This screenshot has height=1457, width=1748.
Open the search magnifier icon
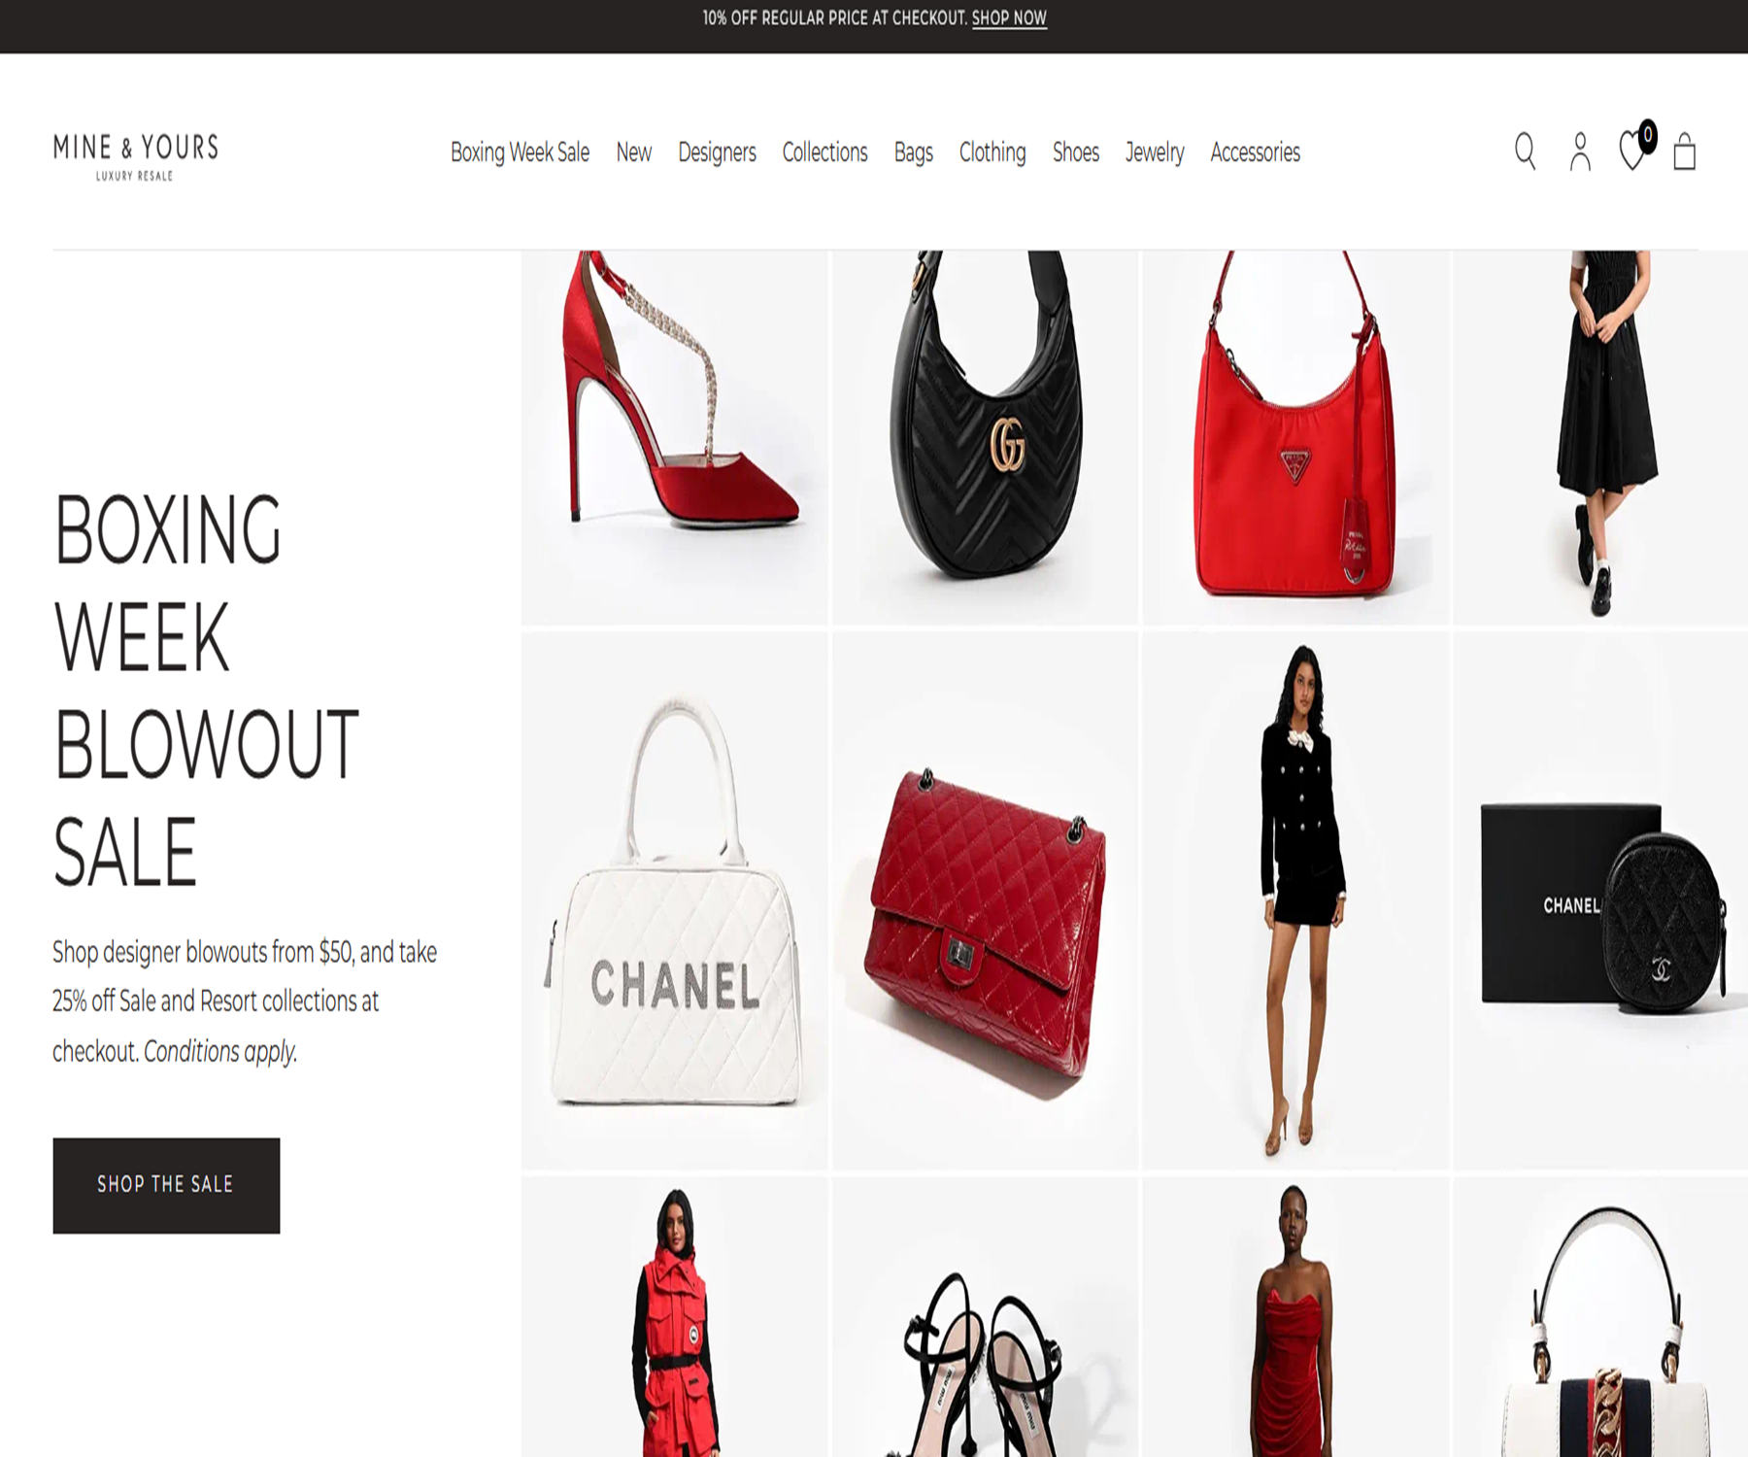(x=1525, y=152)
